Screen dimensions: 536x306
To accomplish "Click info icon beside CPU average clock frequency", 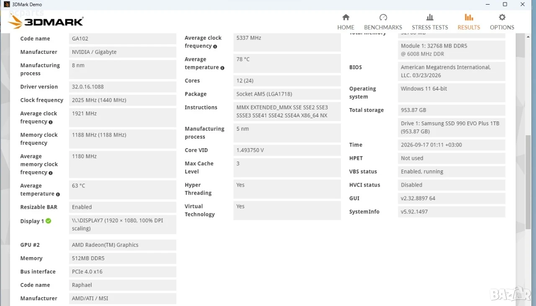I will coord(215,46).
